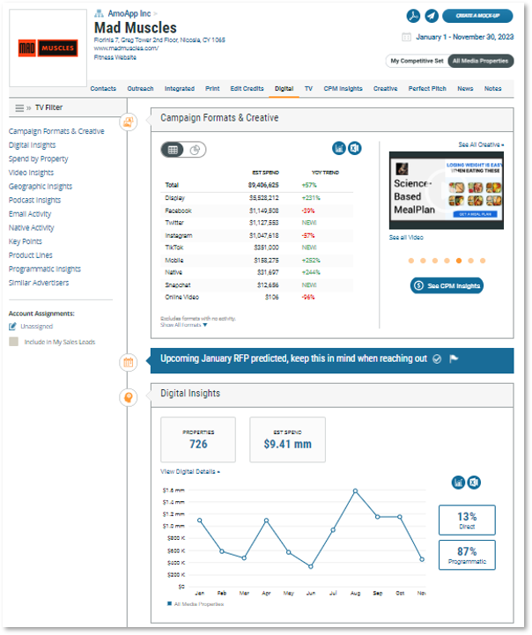Click the Unassigned edit pencil icon

(x=12, y=327)
